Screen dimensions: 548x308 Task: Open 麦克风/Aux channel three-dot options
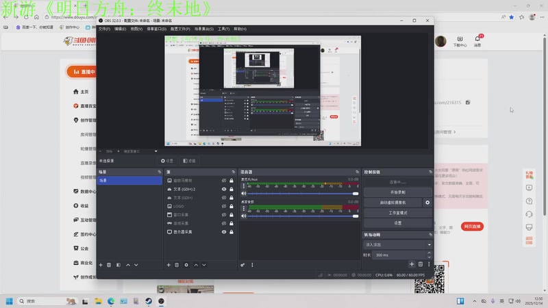click(x=244, y=186)
